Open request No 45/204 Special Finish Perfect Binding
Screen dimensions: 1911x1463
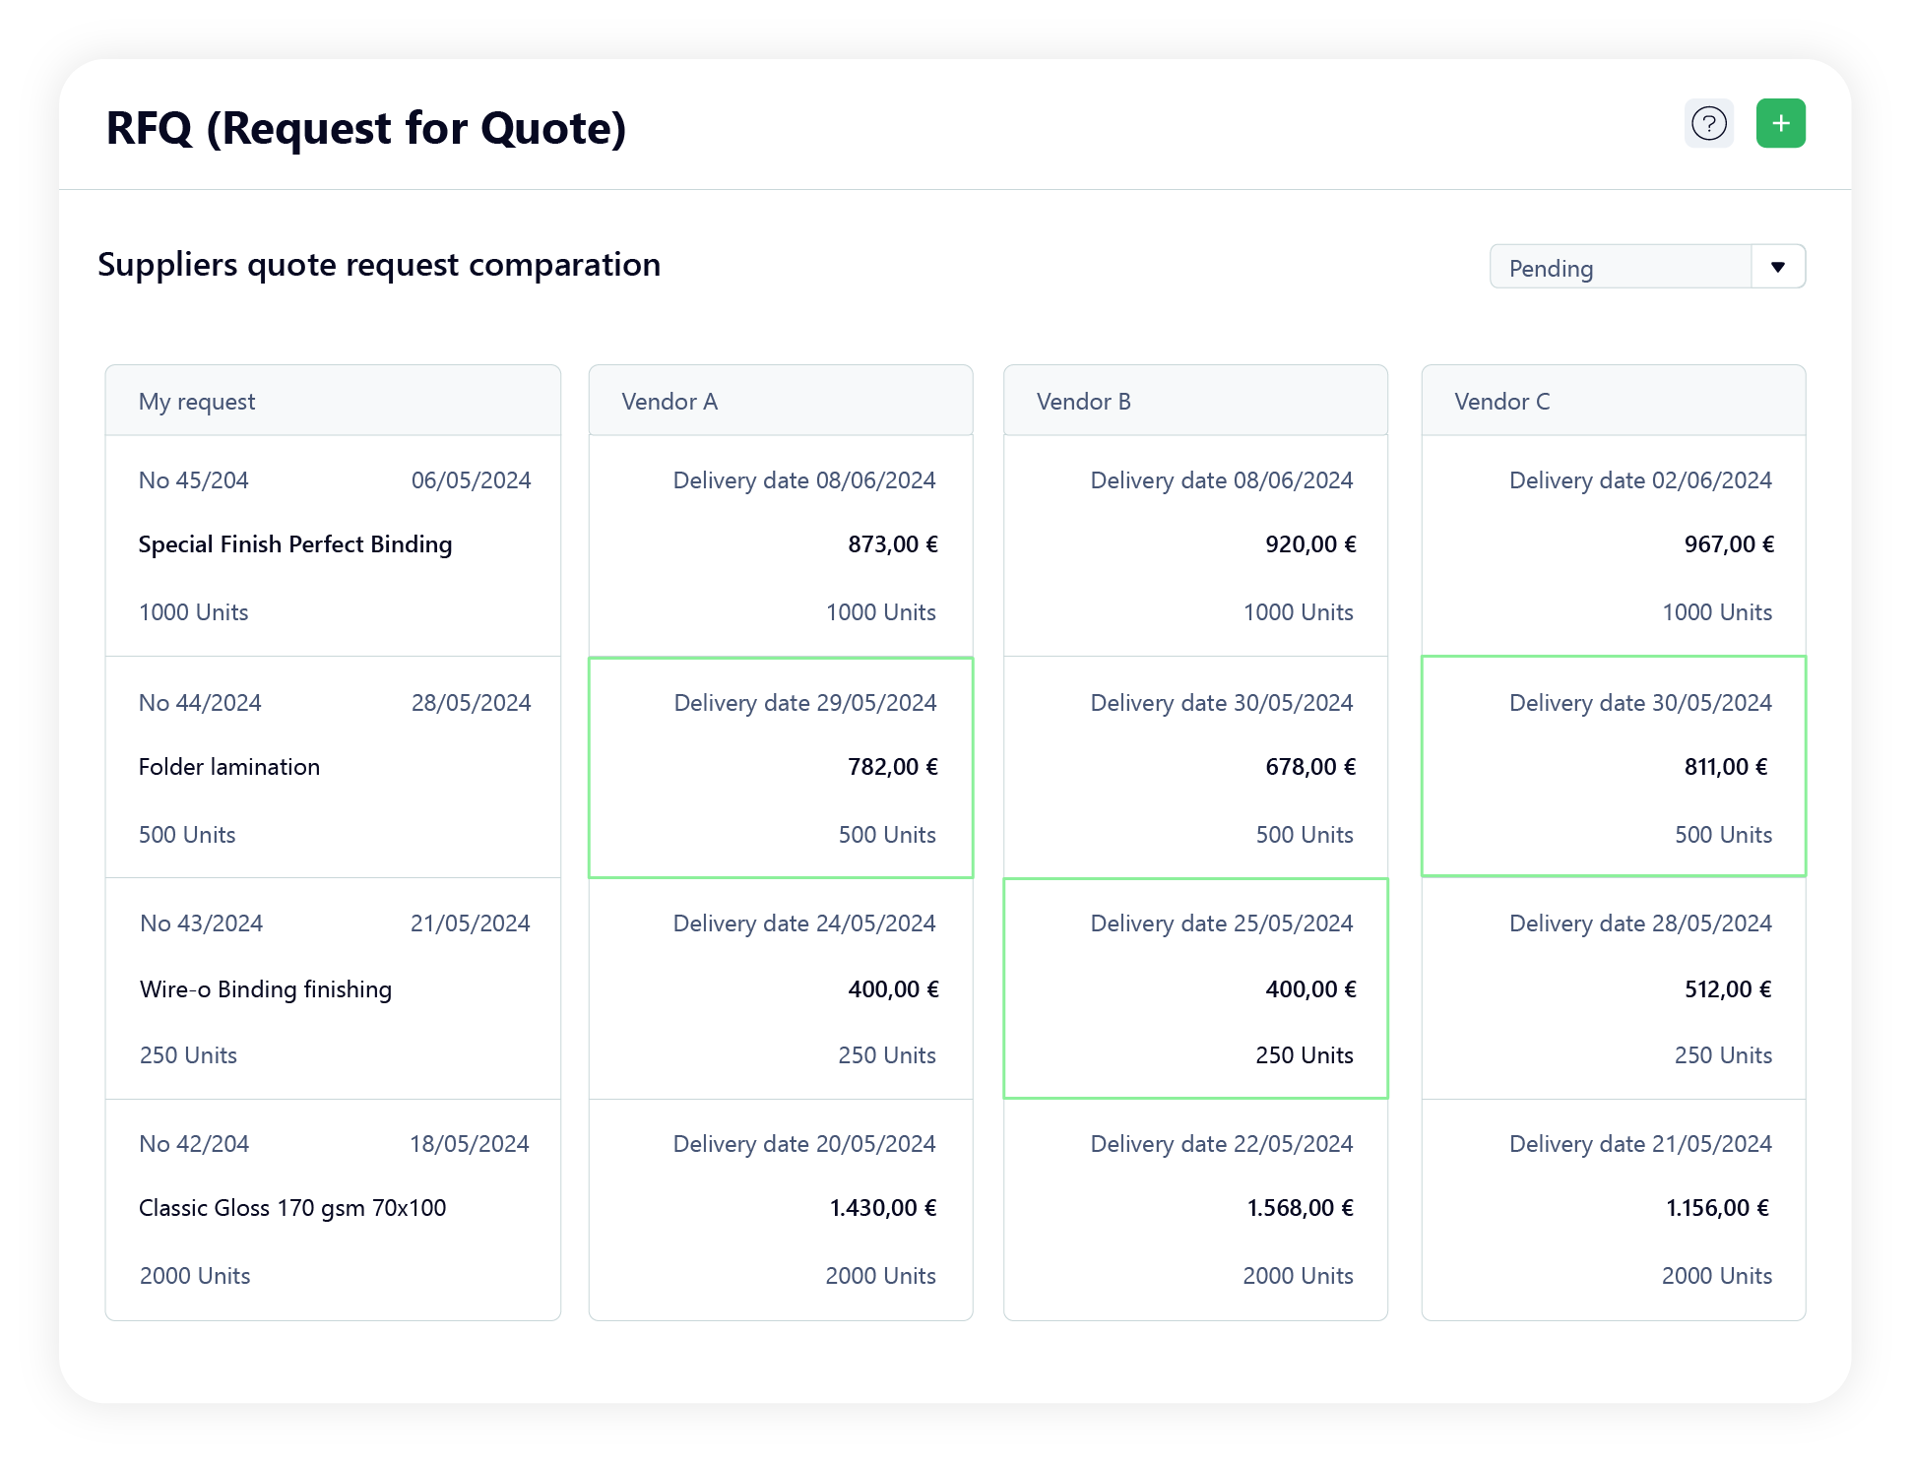[x=333, y=545]
